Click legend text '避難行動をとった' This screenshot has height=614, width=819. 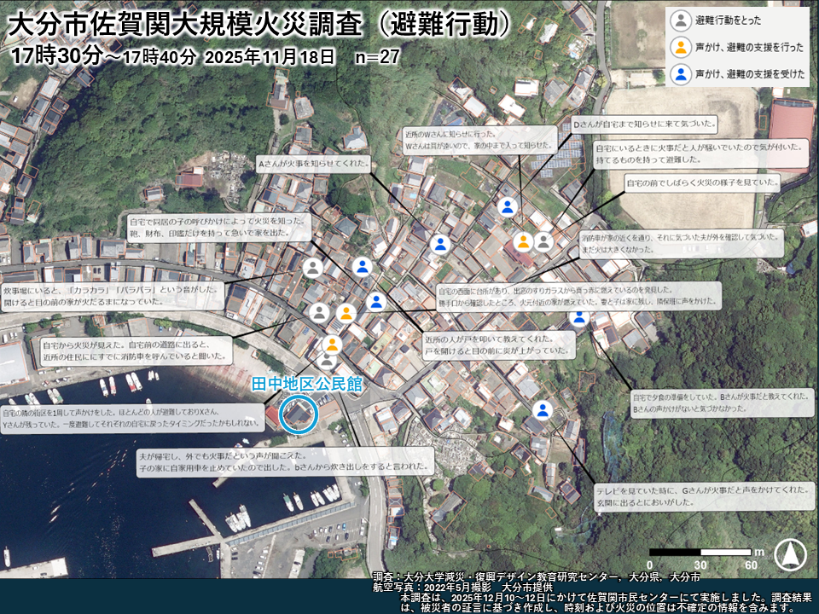[x=729, y=21]
